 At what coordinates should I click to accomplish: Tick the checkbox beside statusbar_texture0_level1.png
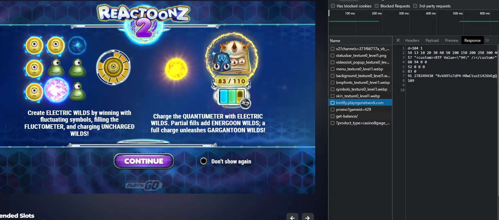point(333,56)
